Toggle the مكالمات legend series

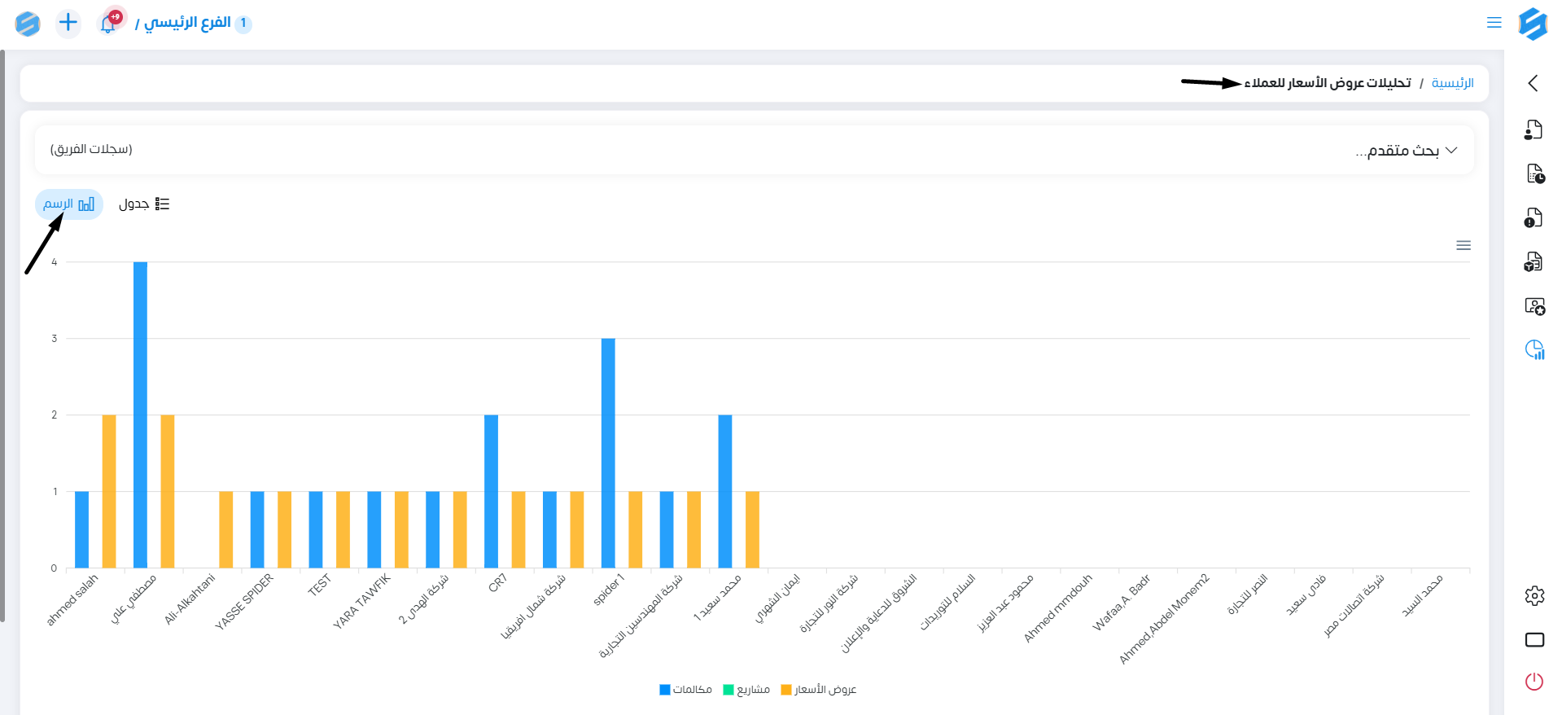(x=685, y=690)
